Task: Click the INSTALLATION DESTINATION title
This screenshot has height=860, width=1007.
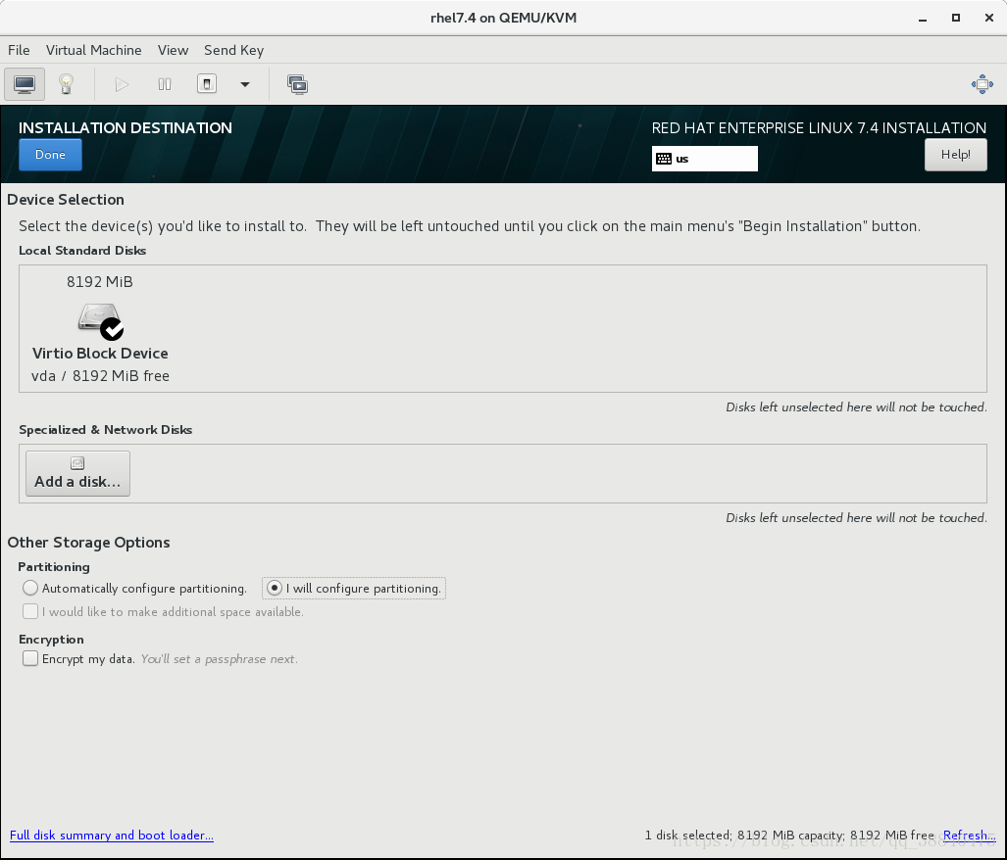Action: [126, 127]
